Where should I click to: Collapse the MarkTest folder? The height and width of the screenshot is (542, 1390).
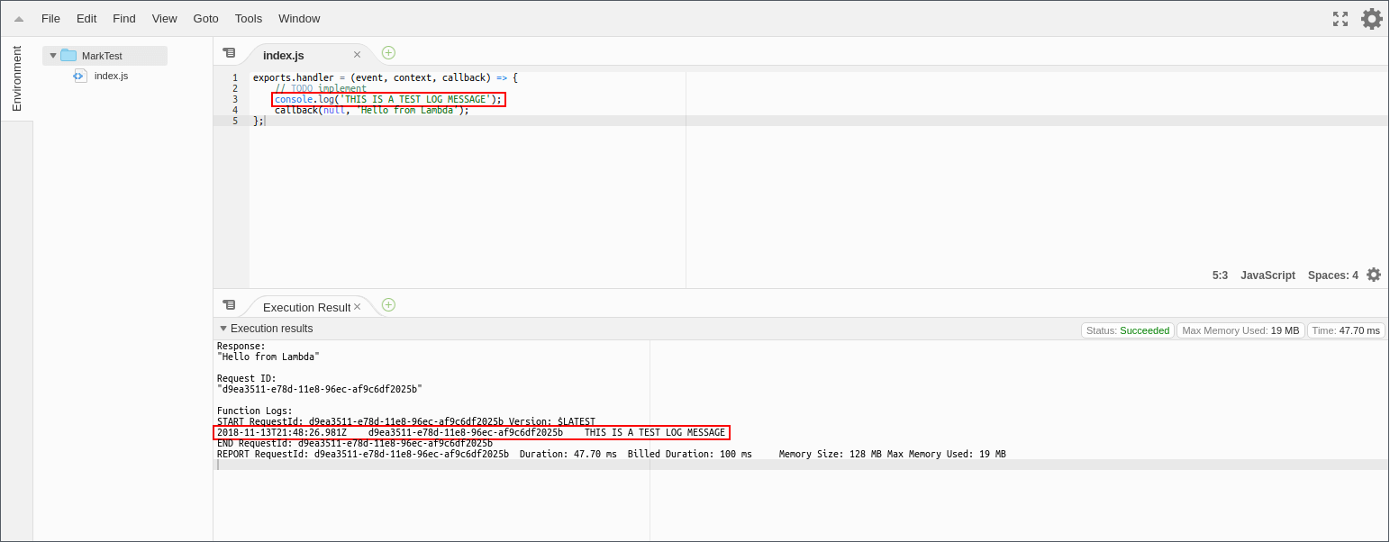[x=52, y=55]
